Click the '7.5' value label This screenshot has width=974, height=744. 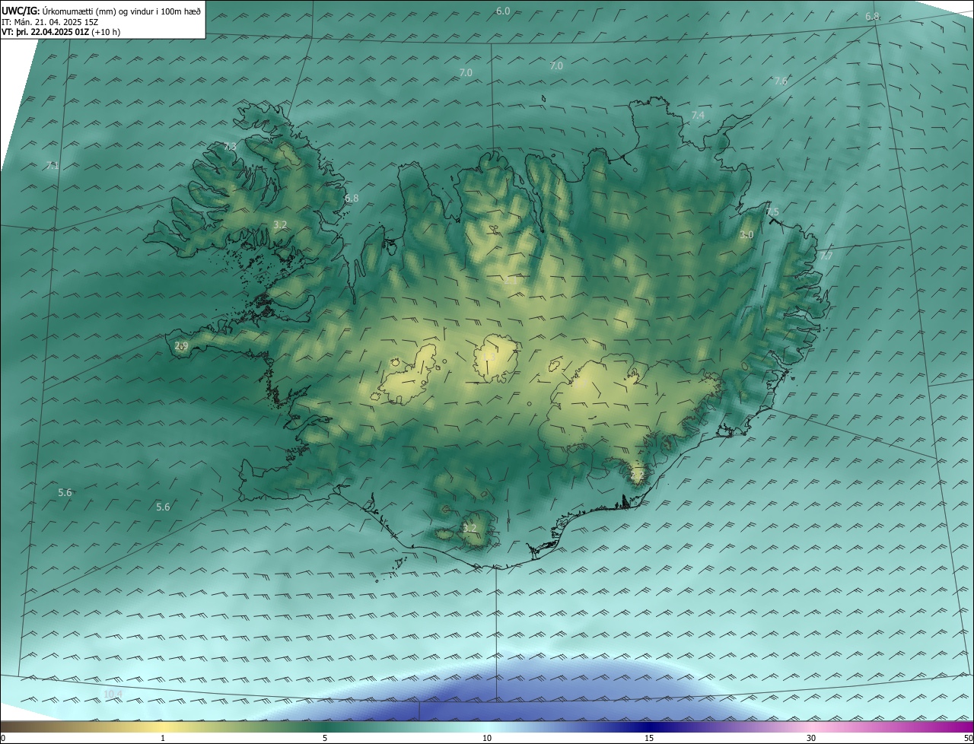click(x=772, y=211)
